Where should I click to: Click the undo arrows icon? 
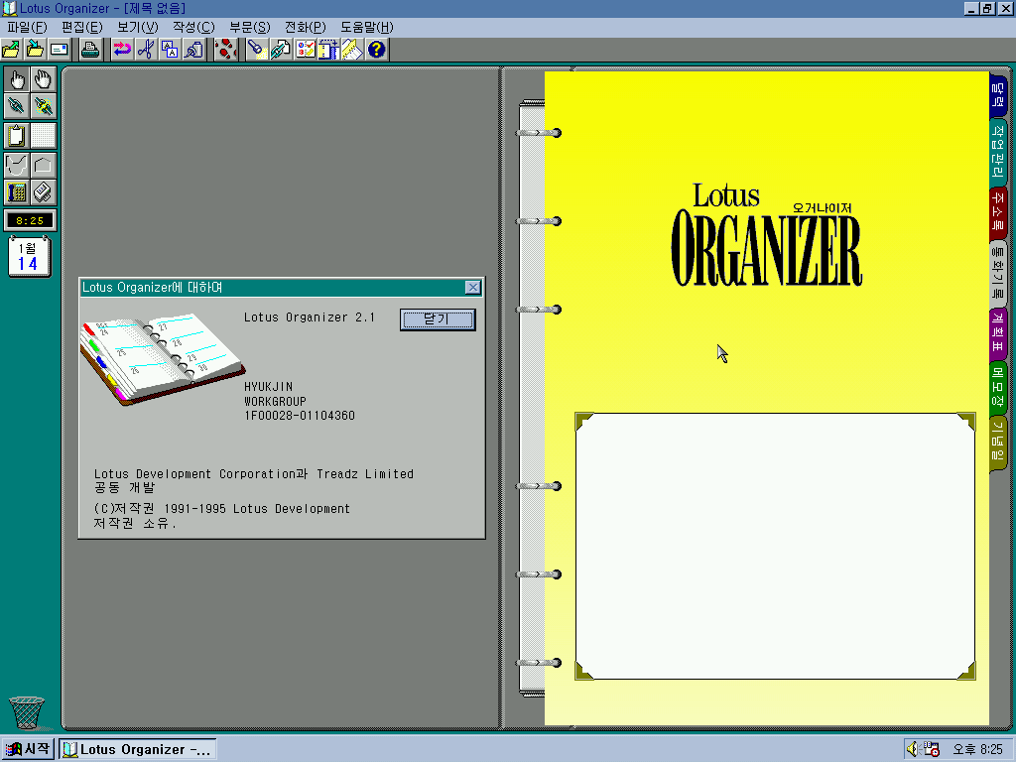tap(122, 50)
